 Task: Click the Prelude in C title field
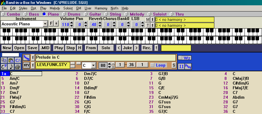click(106, 58)
